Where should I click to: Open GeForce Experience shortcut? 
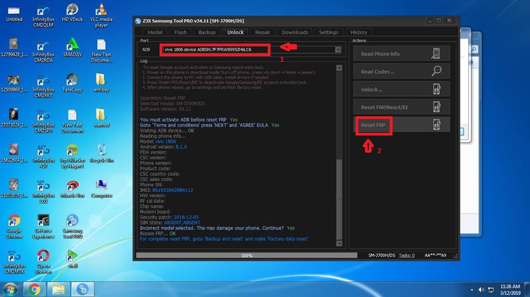click(43, 228)
